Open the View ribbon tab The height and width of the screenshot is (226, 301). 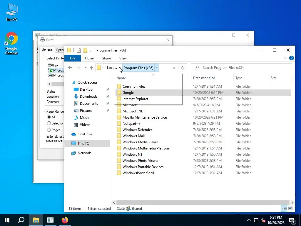click(x=123, y=58)
